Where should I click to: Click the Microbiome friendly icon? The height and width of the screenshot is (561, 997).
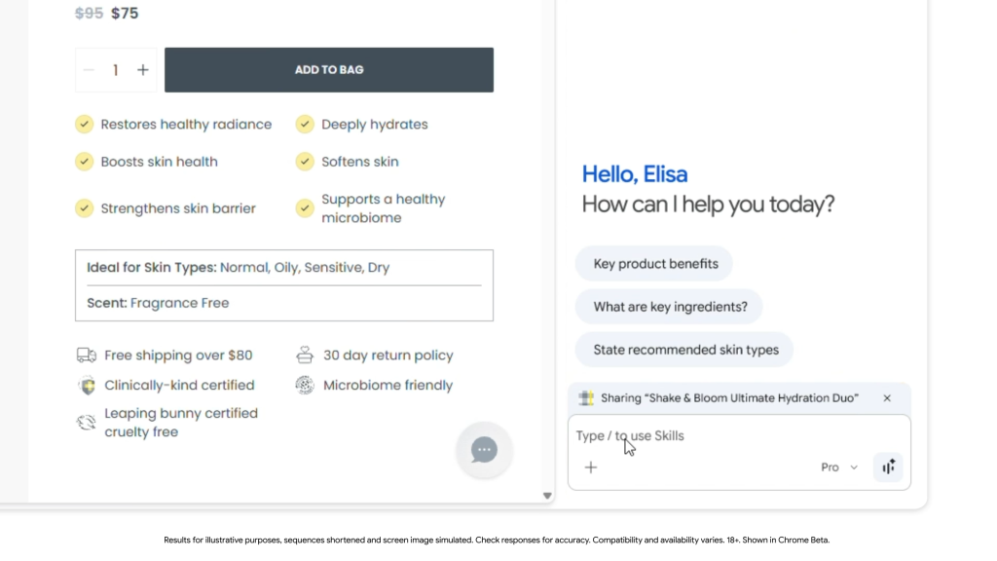click(305, 386)
